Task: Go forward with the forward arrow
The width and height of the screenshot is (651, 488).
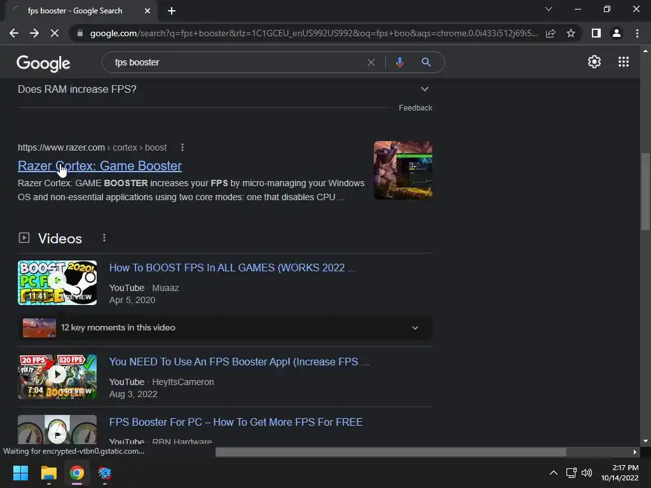Action: (34, 33)
